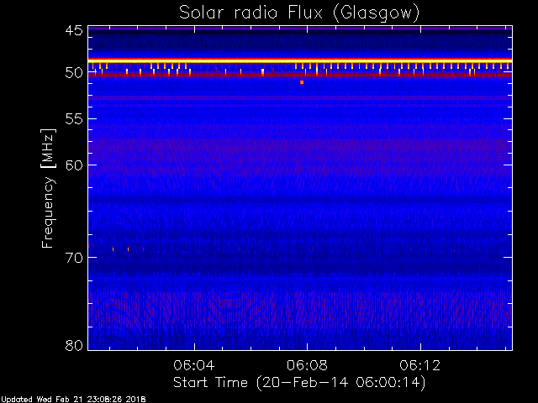Select the 45 frequency tick label
This screenshot has height=403, width=538.
[74, 30]
